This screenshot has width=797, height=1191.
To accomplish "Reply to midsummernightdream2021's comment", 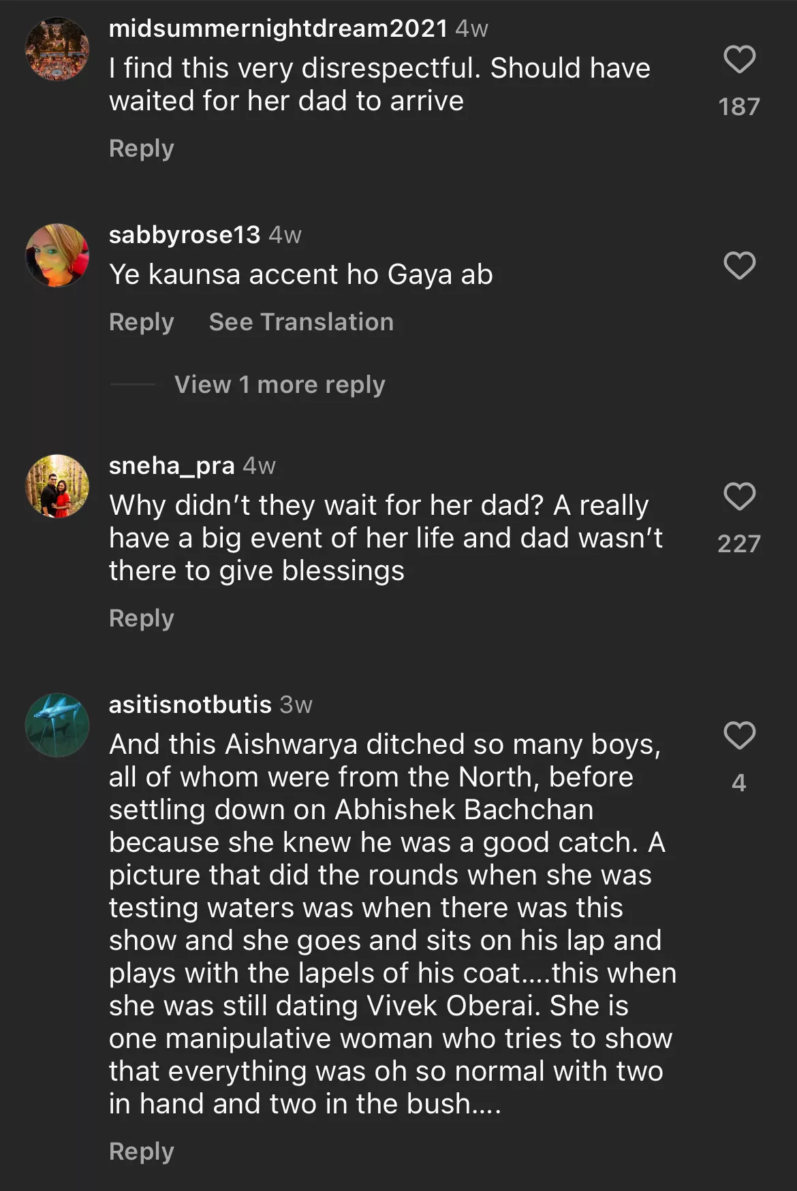I will pos(142,148).
